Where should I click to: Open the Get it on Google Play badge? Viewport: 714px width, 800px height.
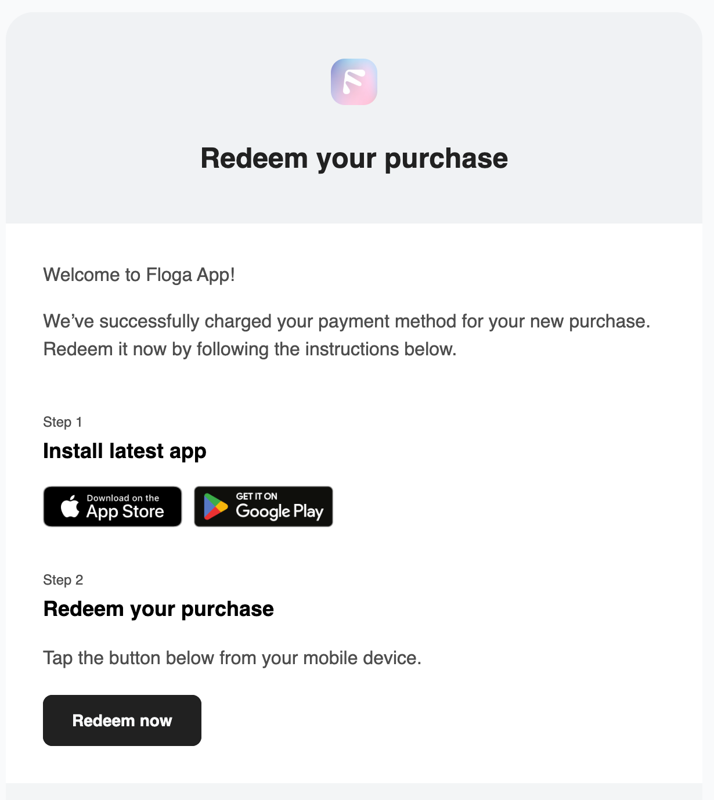pyautogui.click(x=264, y=507)
